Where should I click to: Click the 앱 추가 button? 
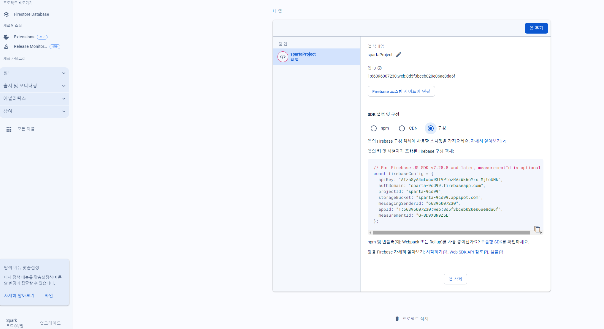pyautogui.click(x=536, y=28)
